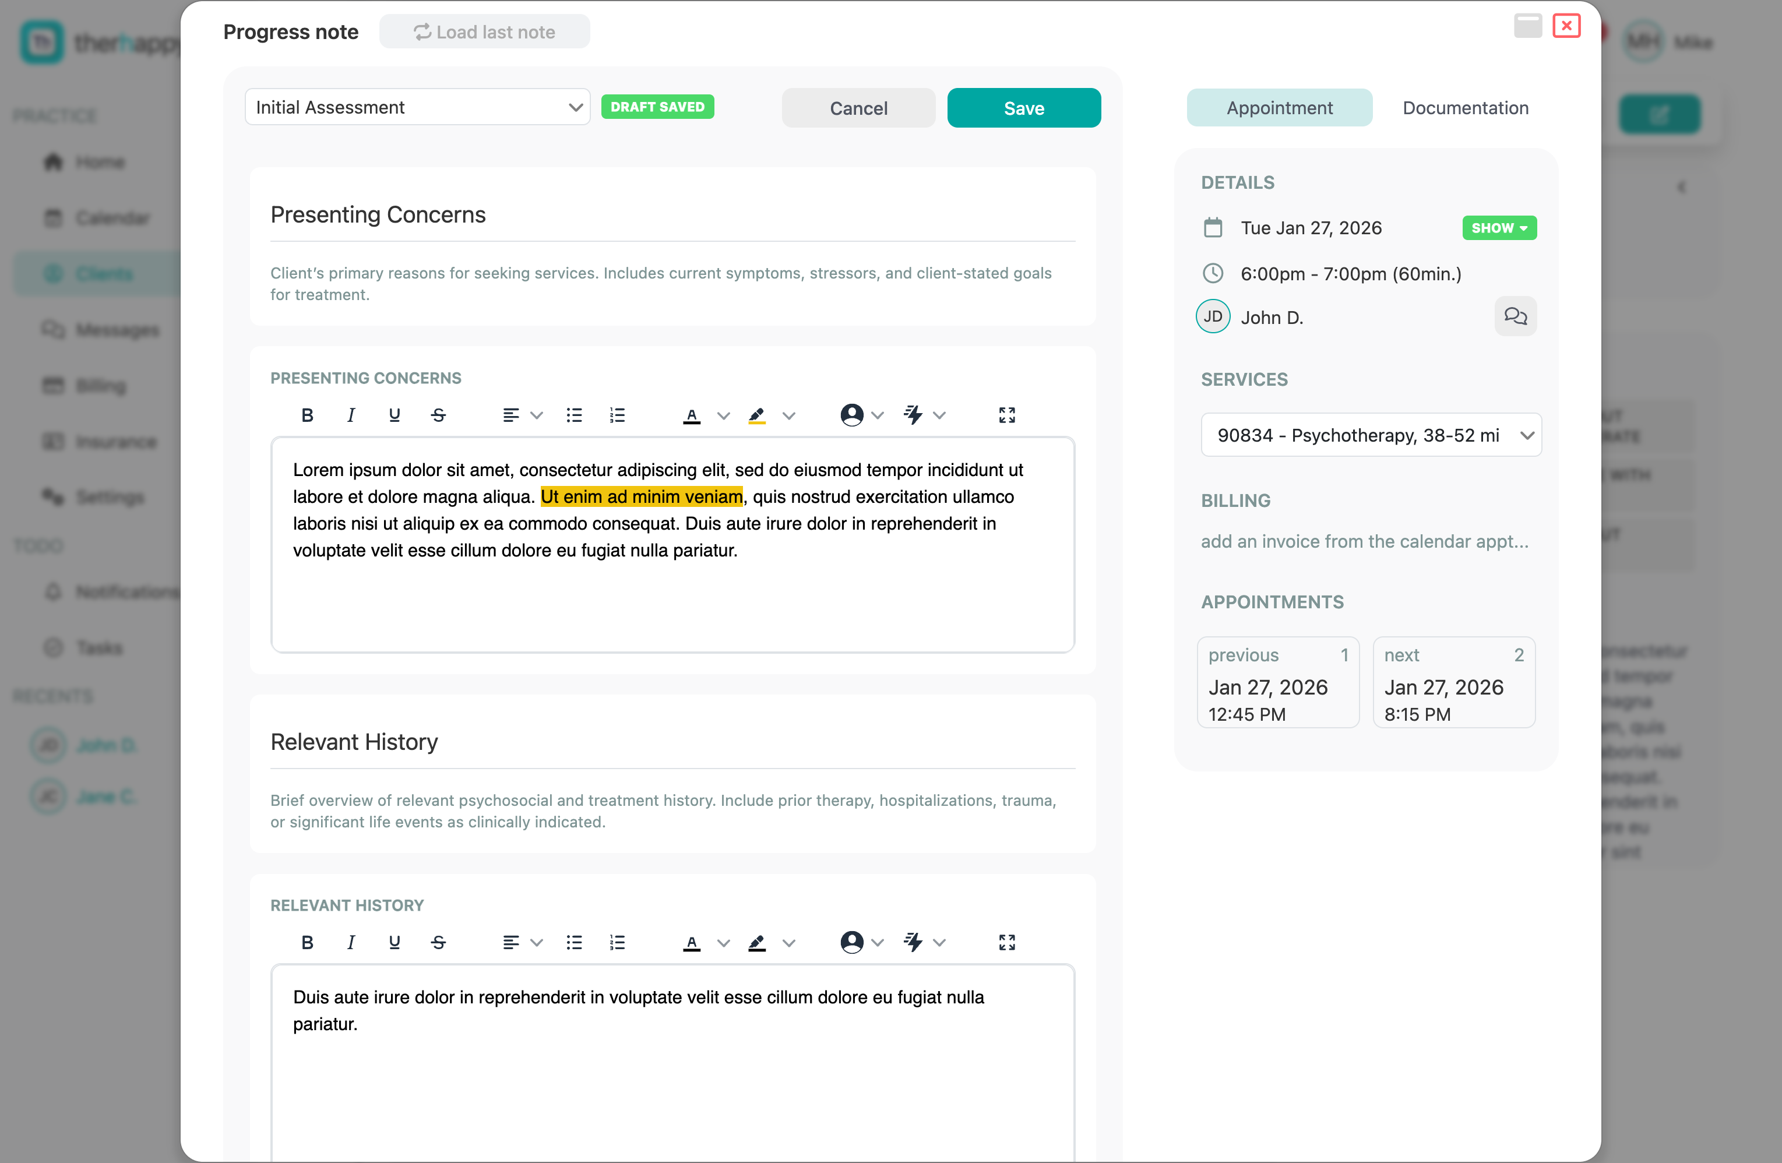Open the text alignment dropdown in Presenting Concerns

(536, 415)
